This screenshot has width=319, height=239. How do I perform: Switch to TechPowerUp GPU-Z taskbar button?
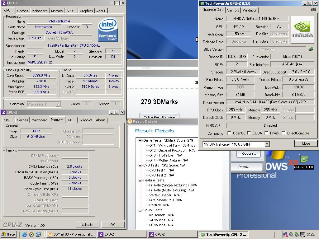click(x=224, y=235)
